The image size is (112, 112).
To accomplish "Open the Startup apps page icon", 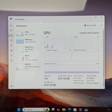I will [11, 45].
